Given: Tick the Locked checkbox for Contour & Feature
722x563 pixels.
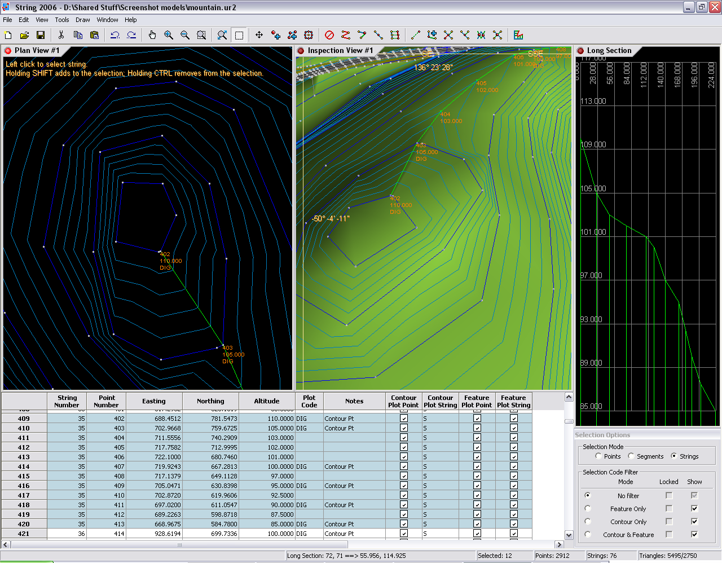Looking at the screenshot, I should point(669,534).
